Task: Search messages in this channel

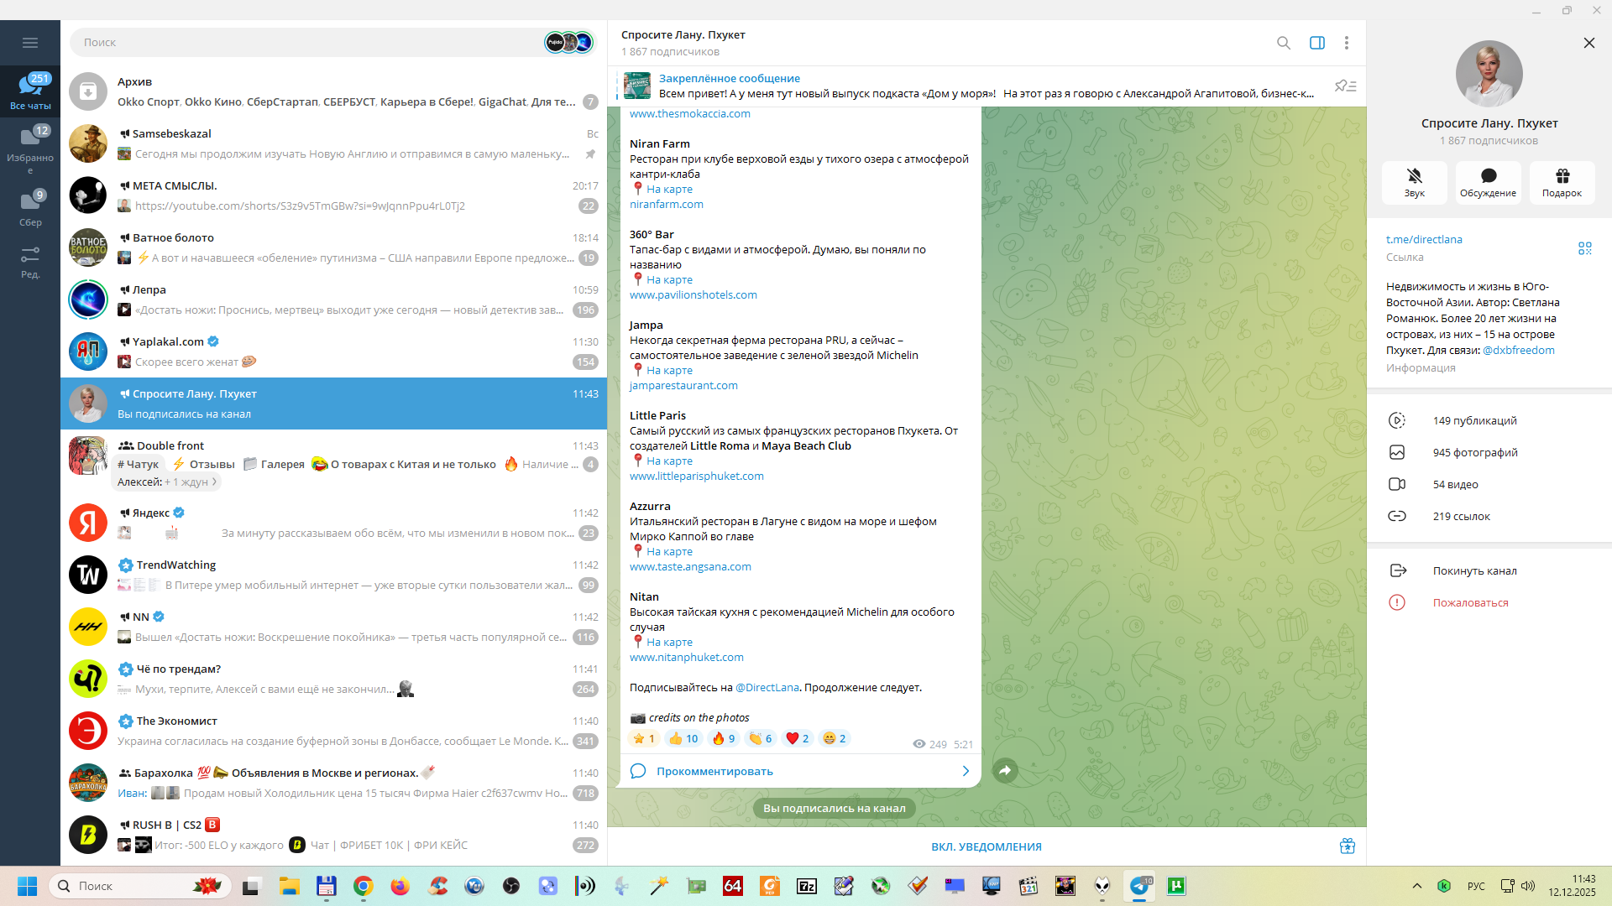Action: click(x=1283, y=43)
